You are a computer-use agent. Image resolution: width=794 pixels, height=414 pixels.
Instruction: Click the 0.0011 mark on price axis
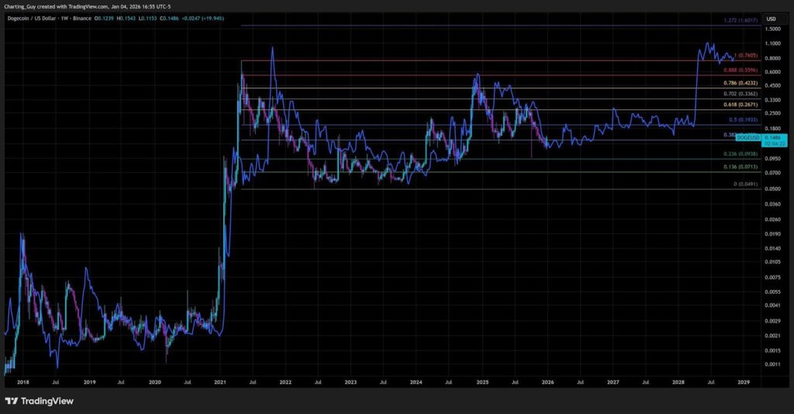771,364
